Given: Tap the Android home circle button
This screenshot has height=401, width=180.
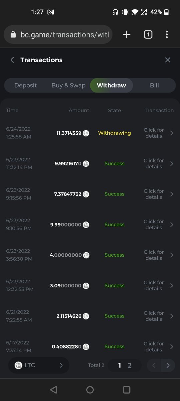Looking at the screenshot, I should point(90,390).
